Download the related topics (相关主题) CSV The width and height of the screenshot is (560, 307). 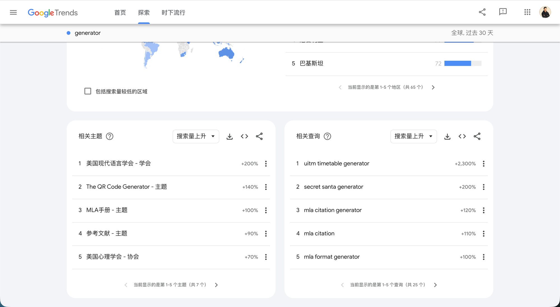coord(230,136)
